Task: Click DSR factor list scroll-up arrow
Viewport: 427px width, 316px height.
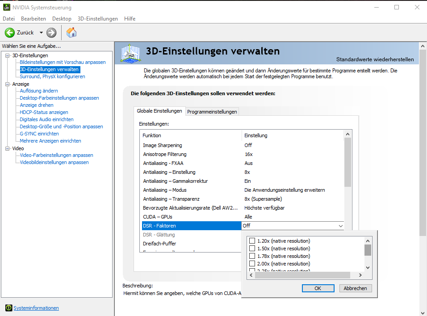Action: [368, 241]
